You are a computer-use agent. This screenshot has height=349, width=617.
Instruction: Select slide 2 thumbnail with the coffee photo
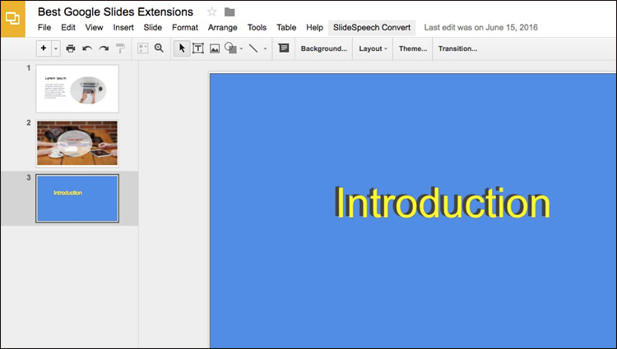coord(77,143)
